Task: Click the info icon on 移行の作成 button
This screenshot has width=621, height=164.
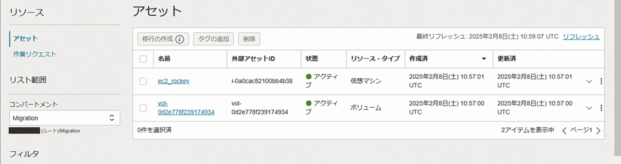Action: (179, 39)
